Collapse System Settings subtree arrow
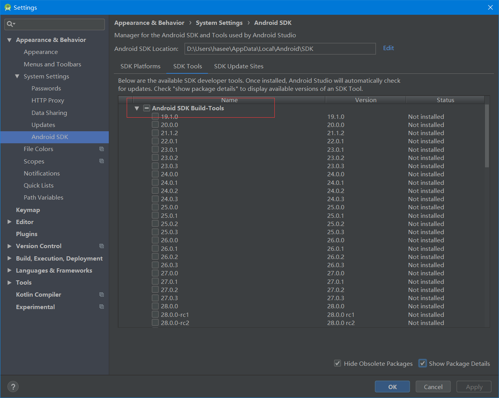 pos(17,76)
